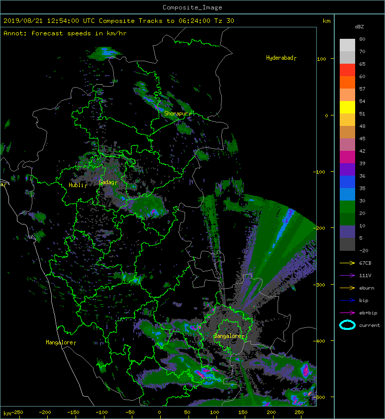This screenshot has width=385, height=419.
Task: Click the -300 km mark on vertical axis
Action: pos(319,285)
